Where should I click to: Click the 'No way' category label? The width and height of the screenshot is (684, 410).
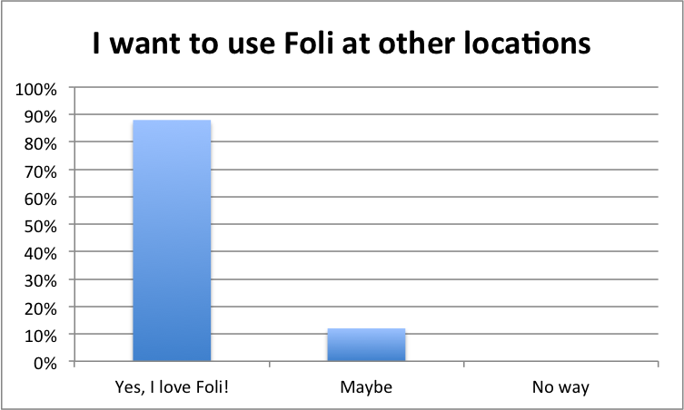tap(560, 387)
